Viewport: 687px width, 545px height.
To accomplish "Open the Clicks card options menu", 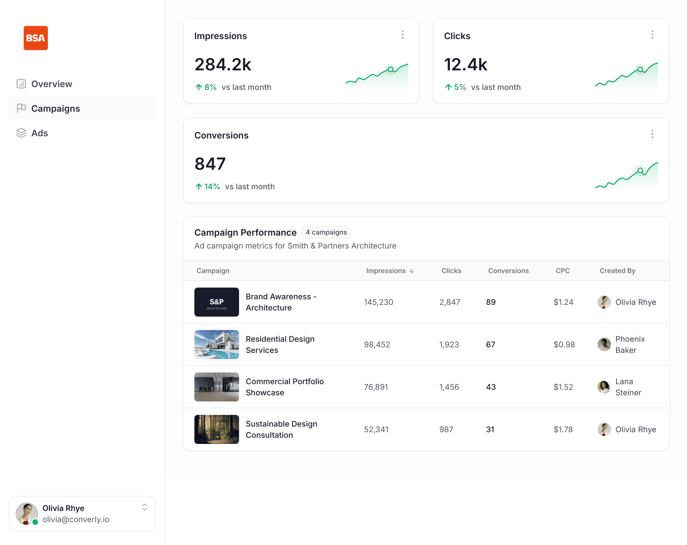I will click(x=652, y=34).
